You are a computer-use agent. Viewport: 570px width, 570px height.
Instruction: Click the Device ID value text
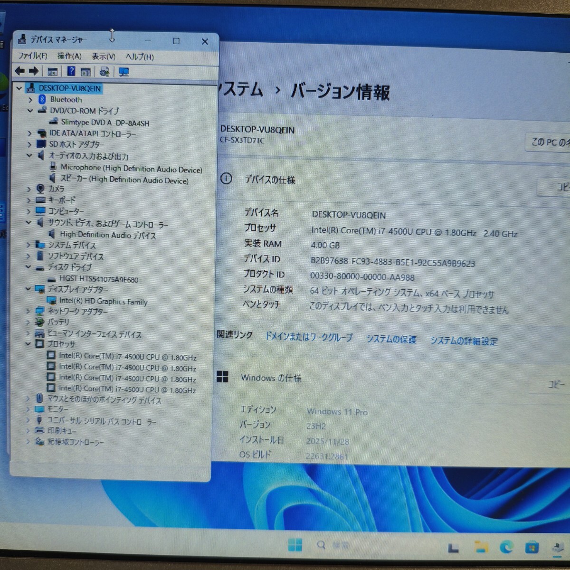click(392, 263)
